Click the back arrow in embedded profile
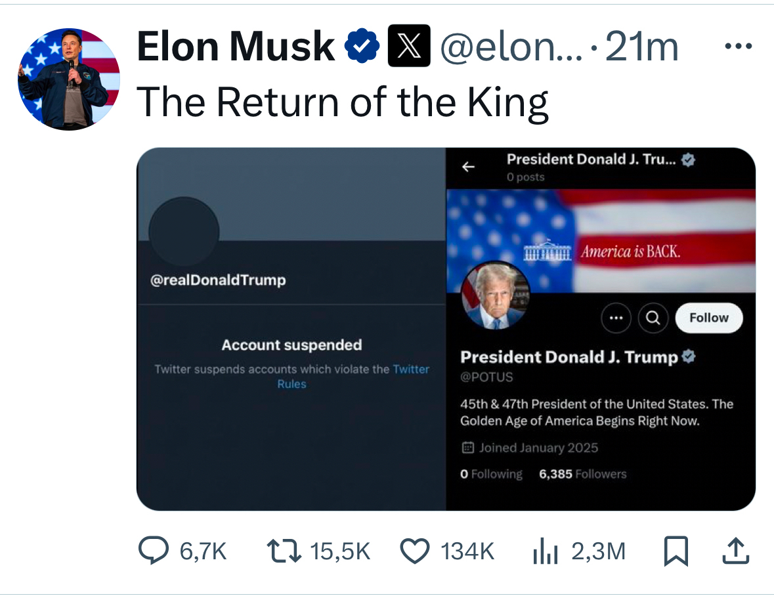This screenshot has height=600, width=774. (x=468, y=167)
